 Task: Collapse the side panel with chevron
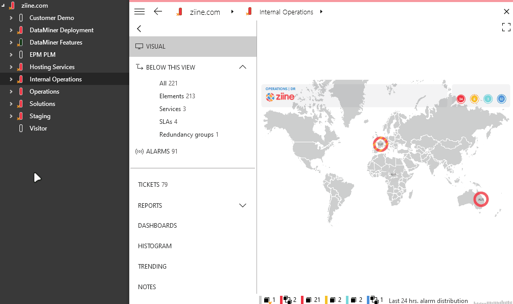[139, 29]
